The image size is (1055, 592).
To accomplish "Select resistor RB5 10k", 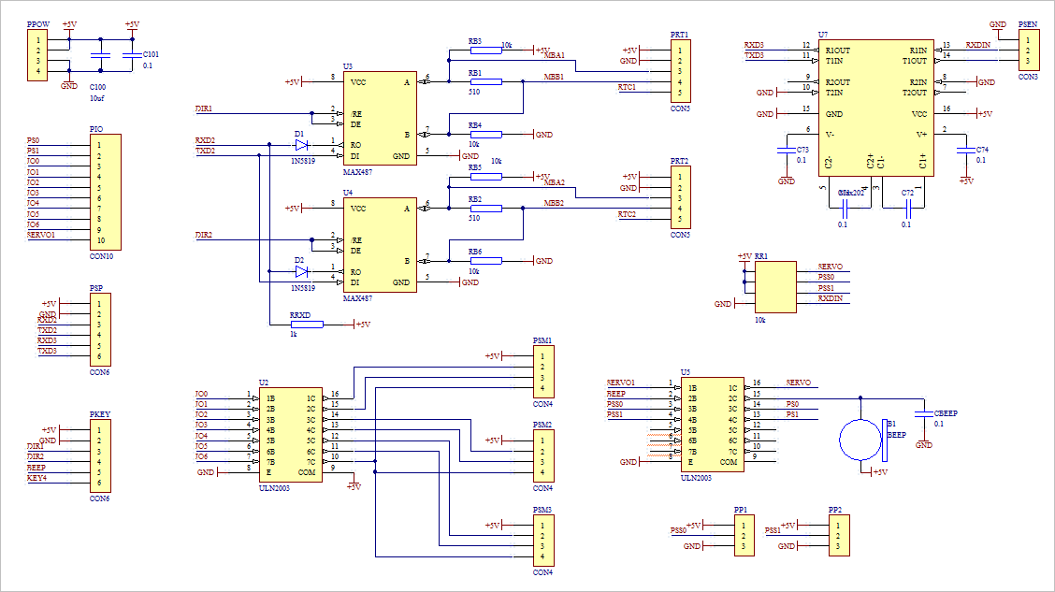I will pos(485,177).
